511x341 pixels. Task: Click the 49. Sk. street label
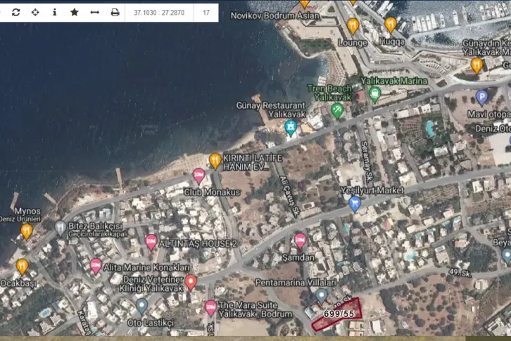point(460,272)
